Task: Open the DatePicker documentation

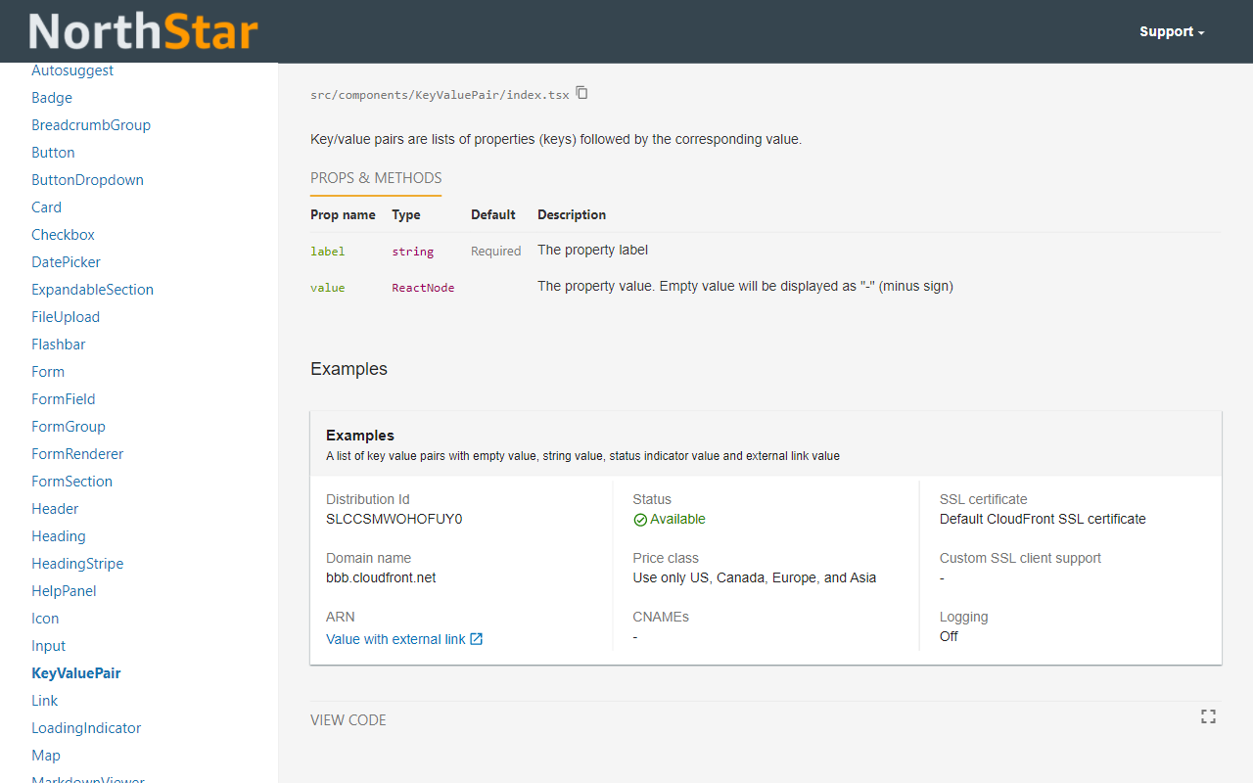Action: [66, 261]
